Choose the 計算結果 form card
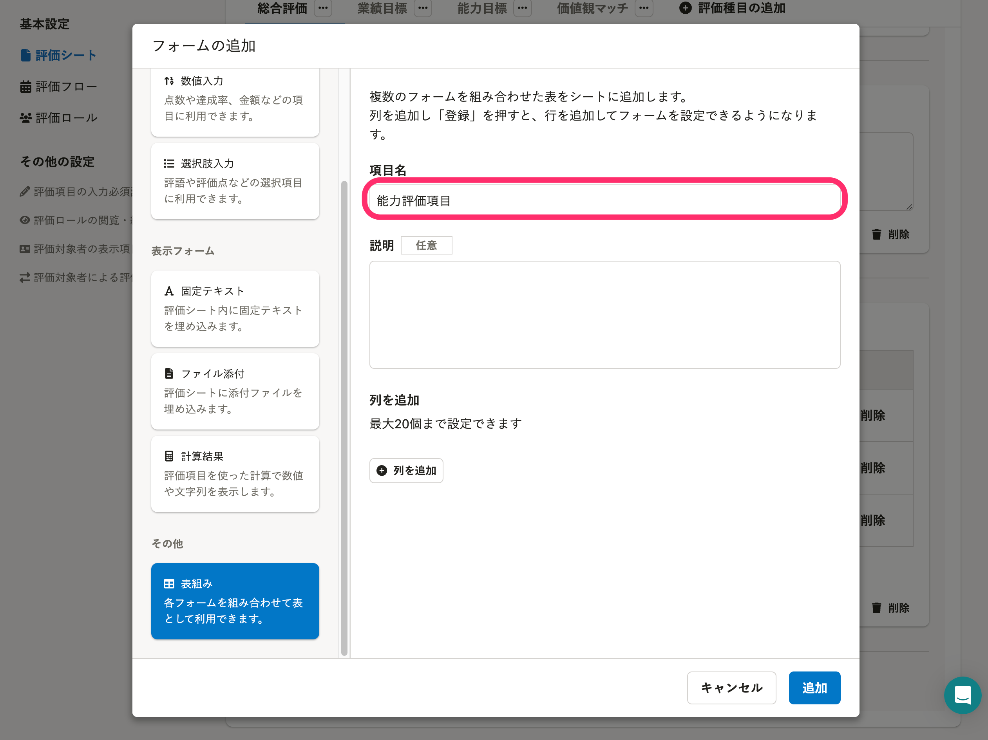988x740 pixels. (x=235, y=474)
